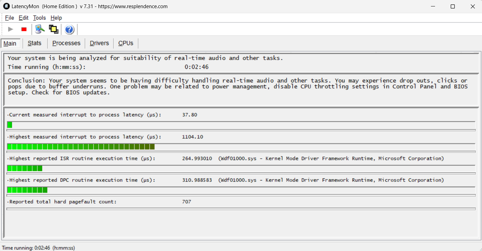This screenshot has height=251, width=482.
Task: Click 'Your system is being analyzed' text
Action: coord(145,58)
